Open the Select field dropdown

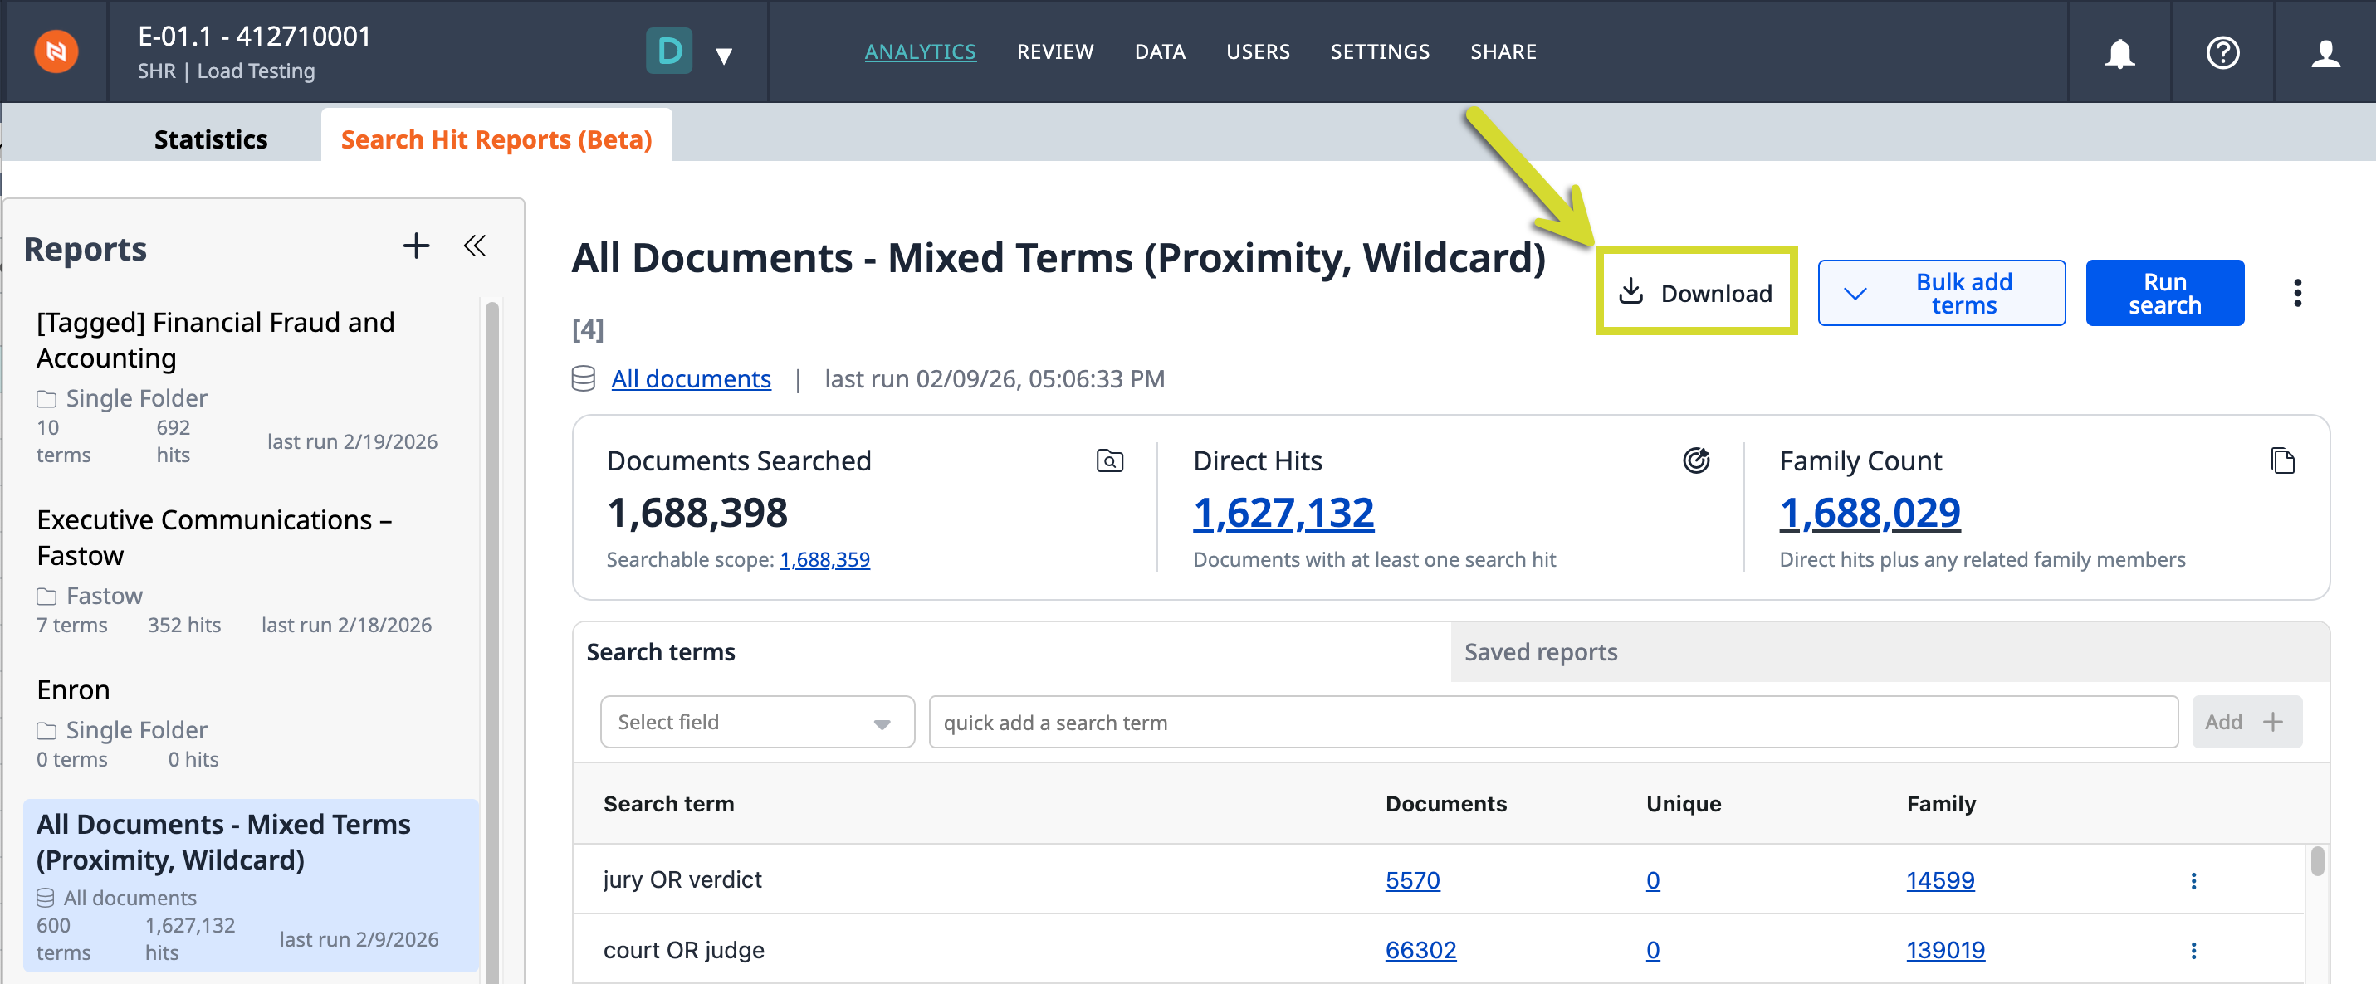tap(756, 722)
